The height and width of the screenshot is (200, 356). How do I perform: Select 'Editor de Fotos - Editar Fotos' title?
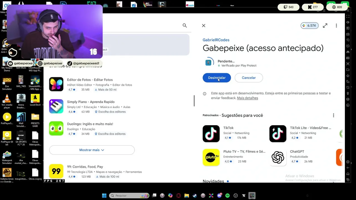[90, 80]
